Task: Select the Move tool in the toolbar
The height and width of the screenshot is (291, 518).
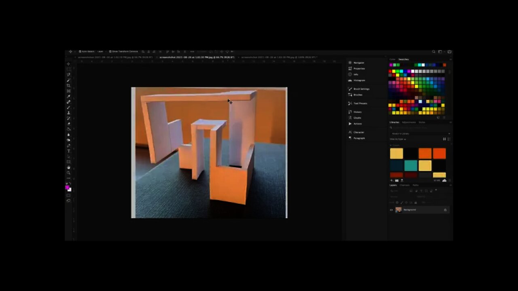Action: pyautogui.click(x=68, y=64)
